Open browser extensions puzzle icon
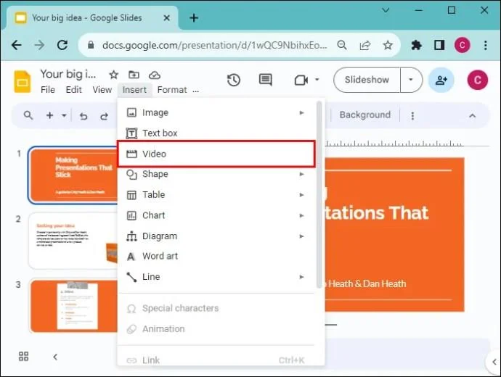 [x=416, y=45]
